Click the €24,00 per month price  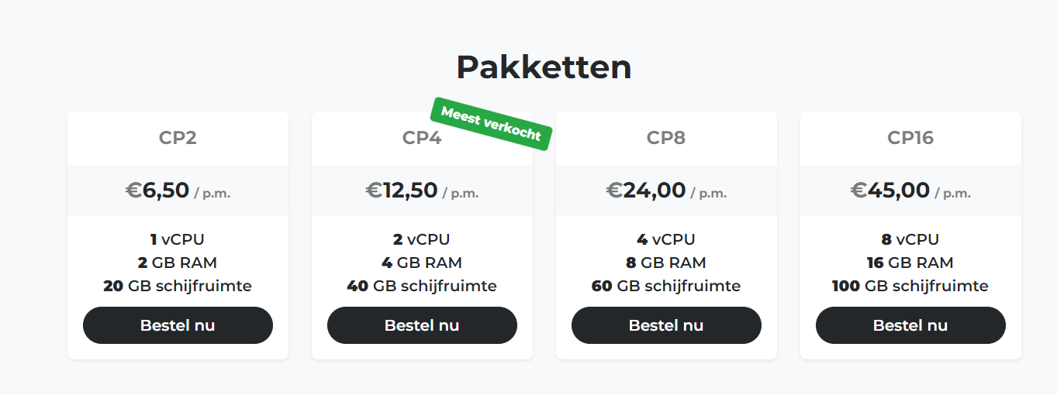pyautogui.click(x=666, y=191)
